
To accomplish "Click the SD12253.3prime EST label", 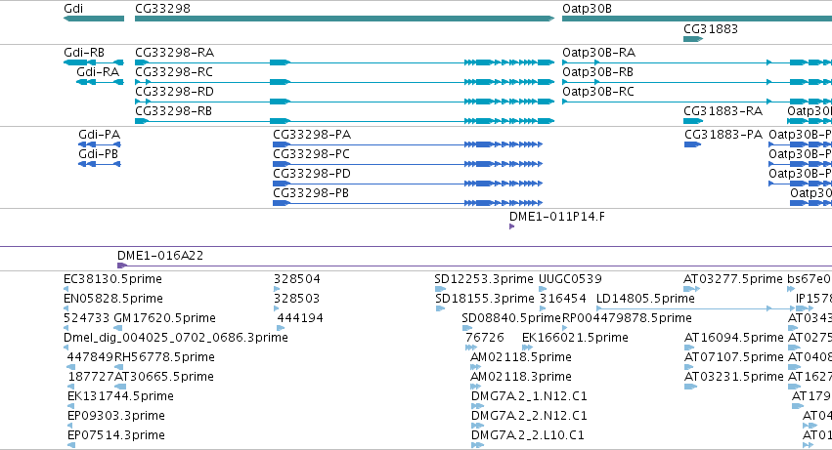I will click(484, 279).
